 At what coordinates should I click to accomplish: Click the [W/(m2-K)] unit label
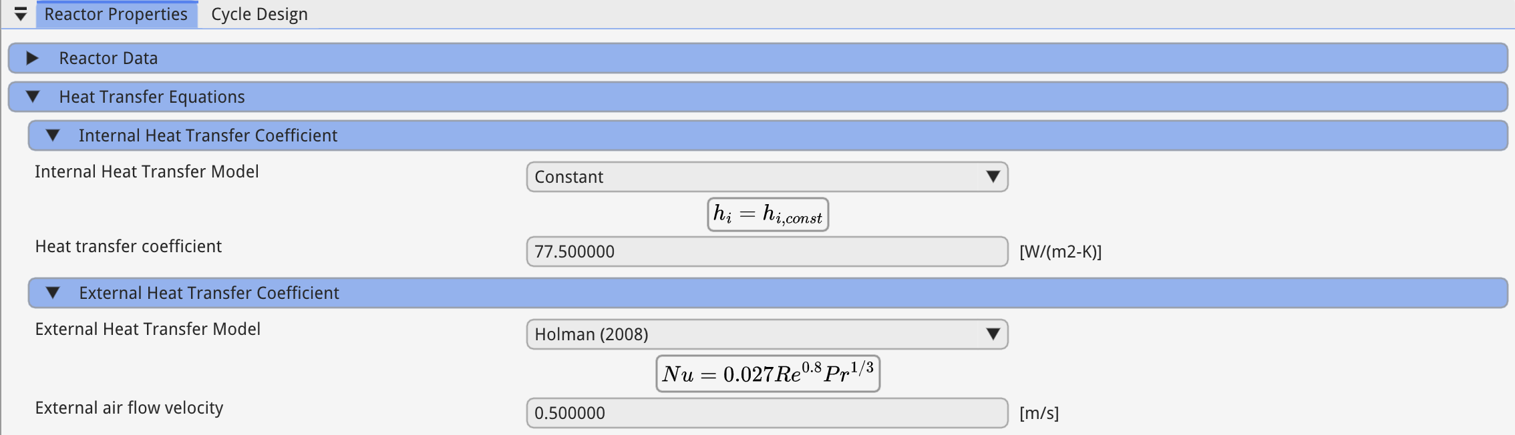[1060, 252]
